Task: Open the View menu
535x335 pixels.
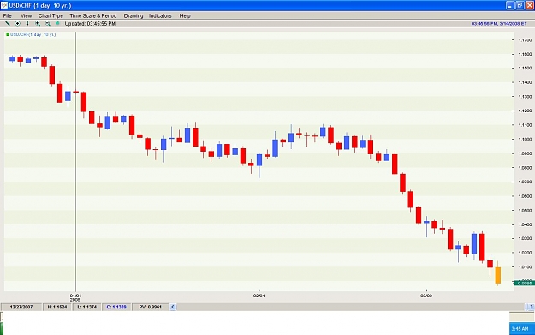Action: pos(26,15)
